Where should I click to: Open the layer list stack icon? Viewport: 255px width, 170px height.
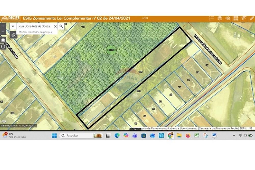[x=220, y=18]
